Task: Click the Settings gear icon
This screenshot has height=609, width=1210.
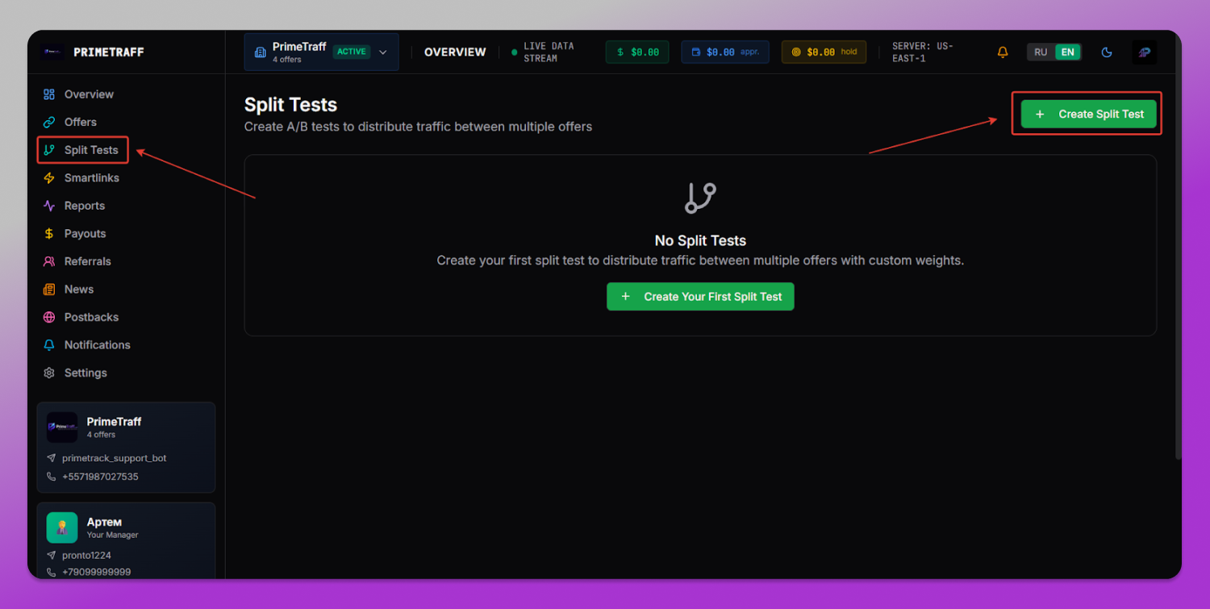Action: click(49, 373)
